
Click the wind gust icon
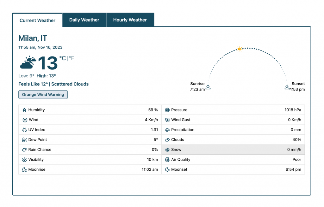[x=167, y=120]
